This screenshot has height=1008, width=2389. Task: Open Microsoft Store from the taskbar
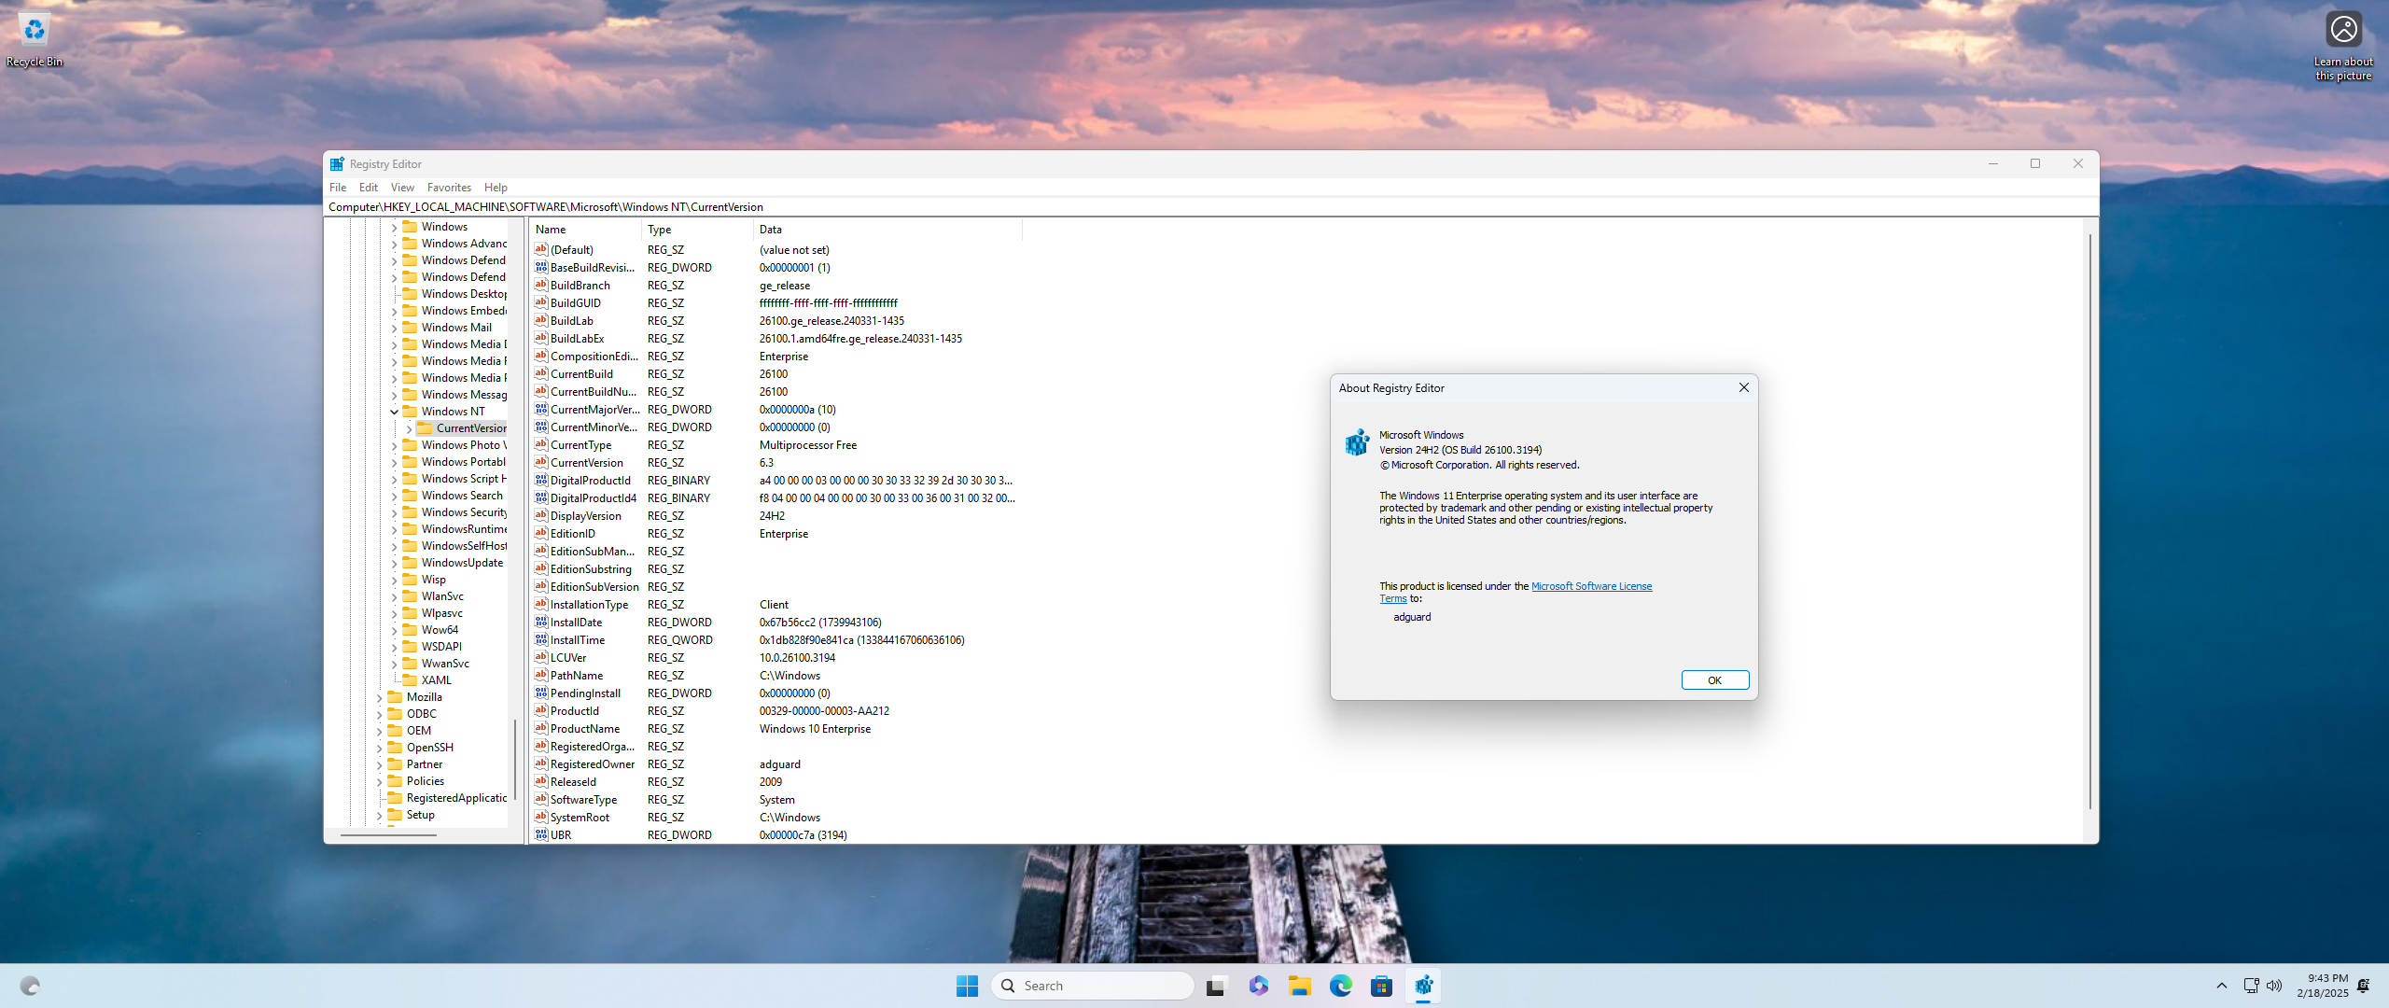[1382, 986]
